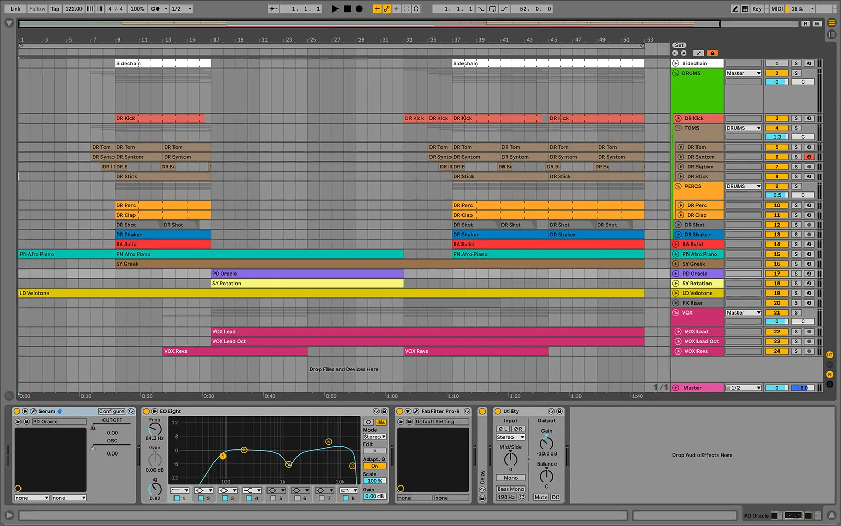Select the SY Rotation clip in arrangement

pyautogui.click(x=307, y=283)
